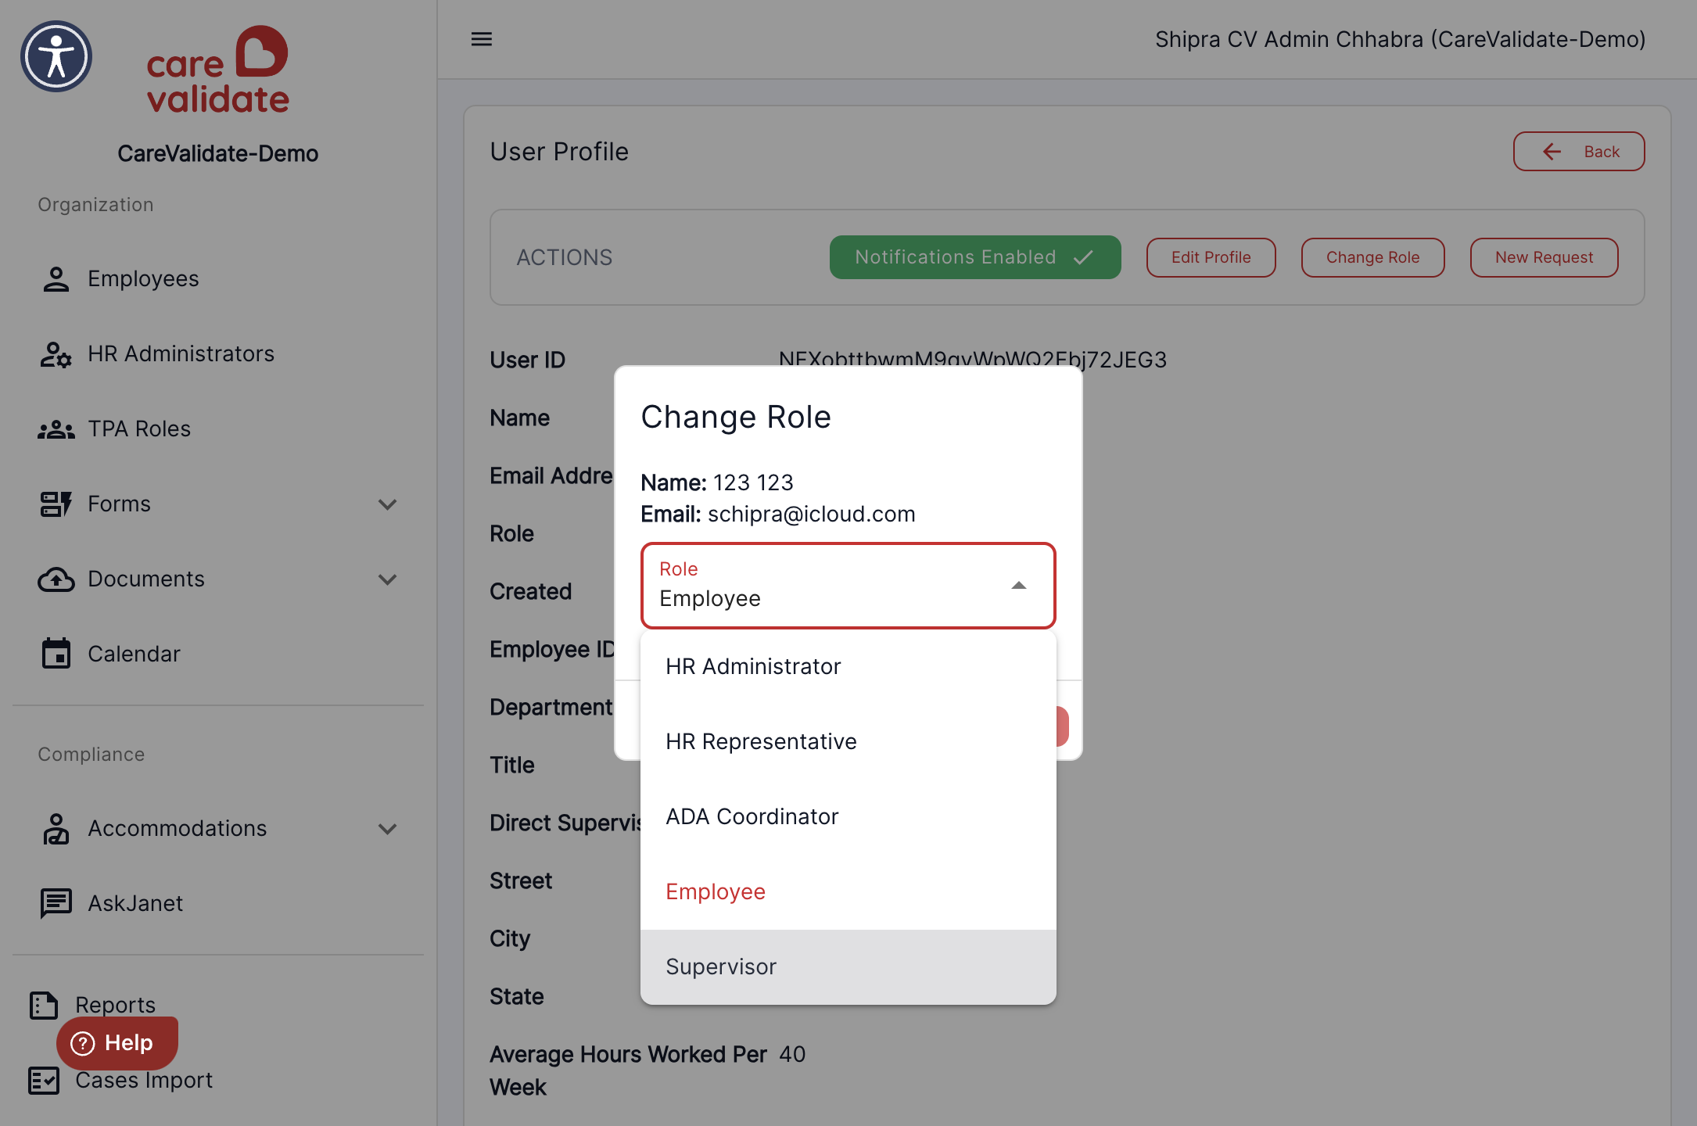
Task: Click the Employees person icon
Action: [x=56, y=278]
